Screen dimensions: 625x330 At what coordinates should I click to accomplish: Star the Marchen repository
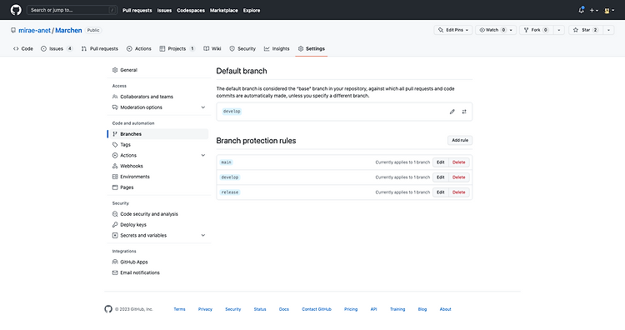click(x=586, y=30)
